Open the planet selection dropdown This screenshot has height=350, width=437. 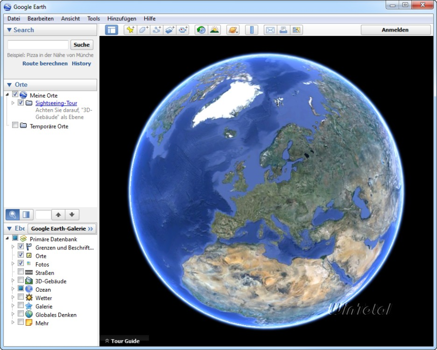(x=233, y=30)
